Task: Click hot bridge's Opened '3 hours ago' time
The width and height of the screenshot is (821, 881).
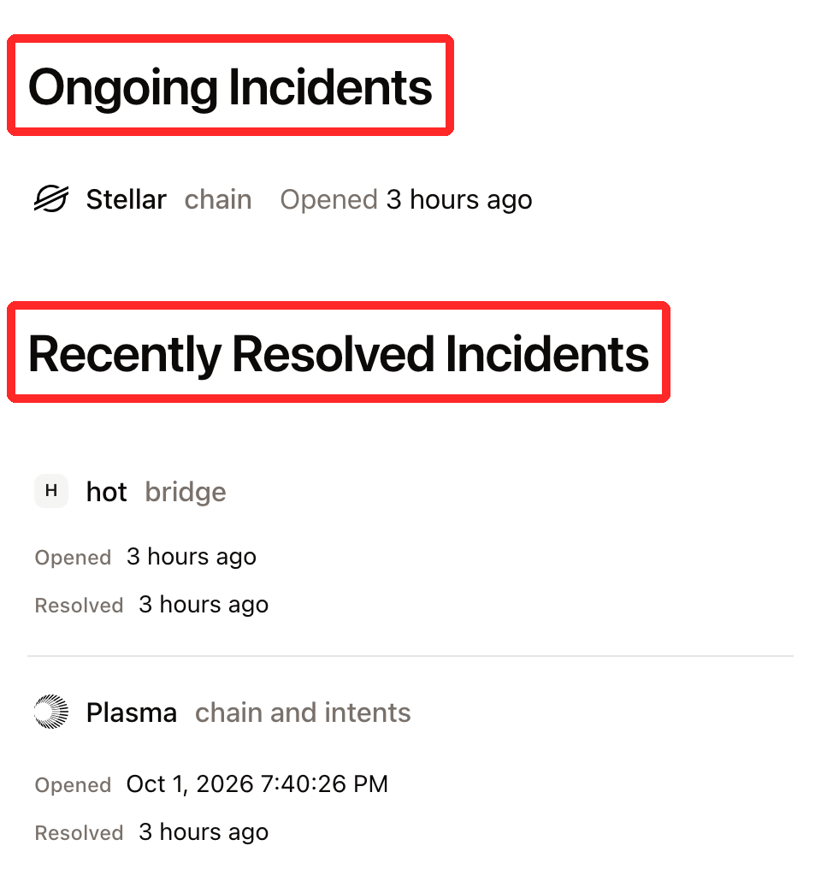Action: click(x=192, y=556)
